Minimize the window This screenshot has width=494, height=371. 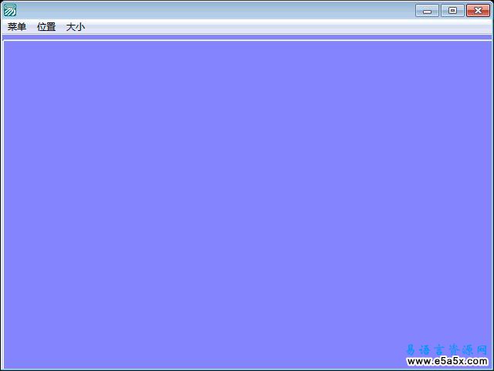[427, 10]
